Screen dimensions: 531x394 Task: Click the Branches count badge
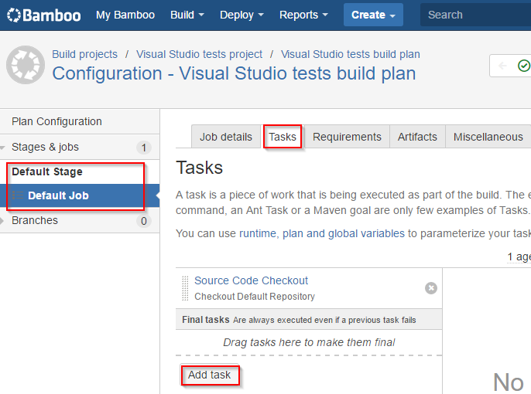(x=144, y=221)
